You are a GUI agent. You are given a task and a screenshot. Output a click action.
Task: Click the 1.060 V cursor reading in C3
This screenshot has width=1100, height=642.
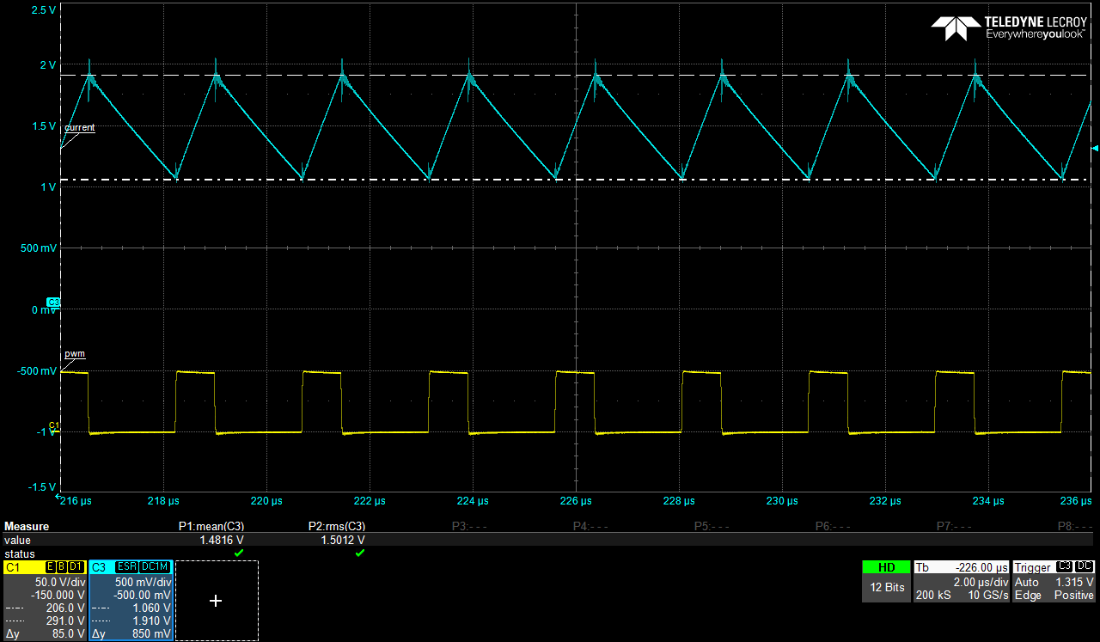coord(151,608)
